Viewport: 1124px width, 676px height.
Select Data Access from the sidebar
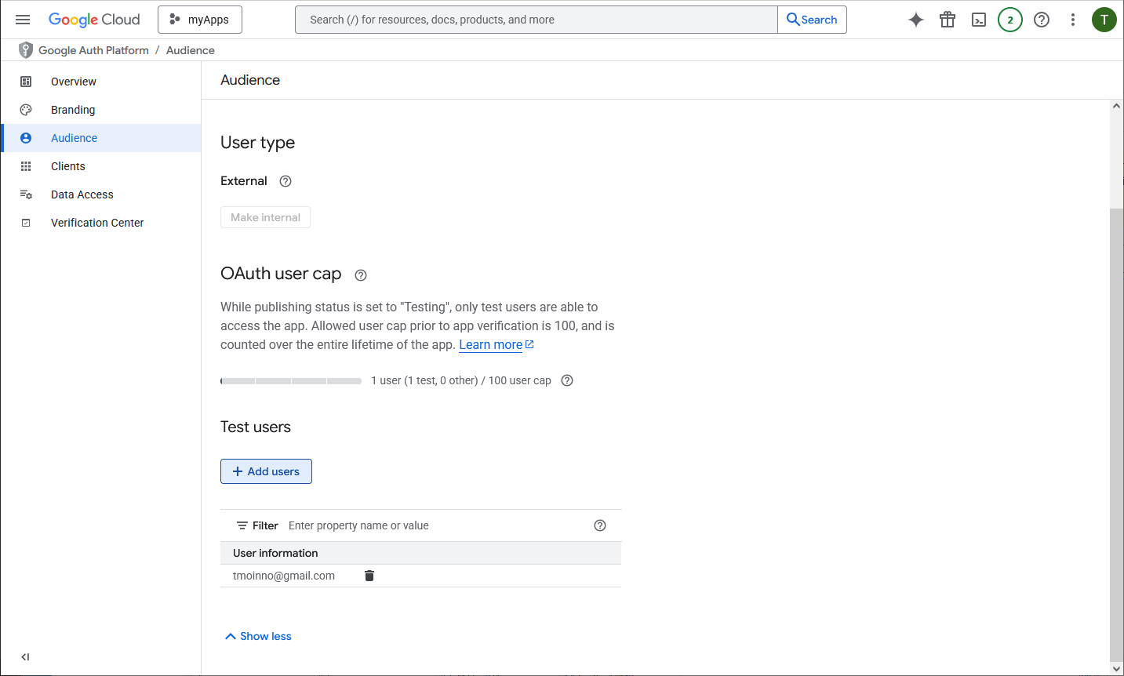pos(82,194)
